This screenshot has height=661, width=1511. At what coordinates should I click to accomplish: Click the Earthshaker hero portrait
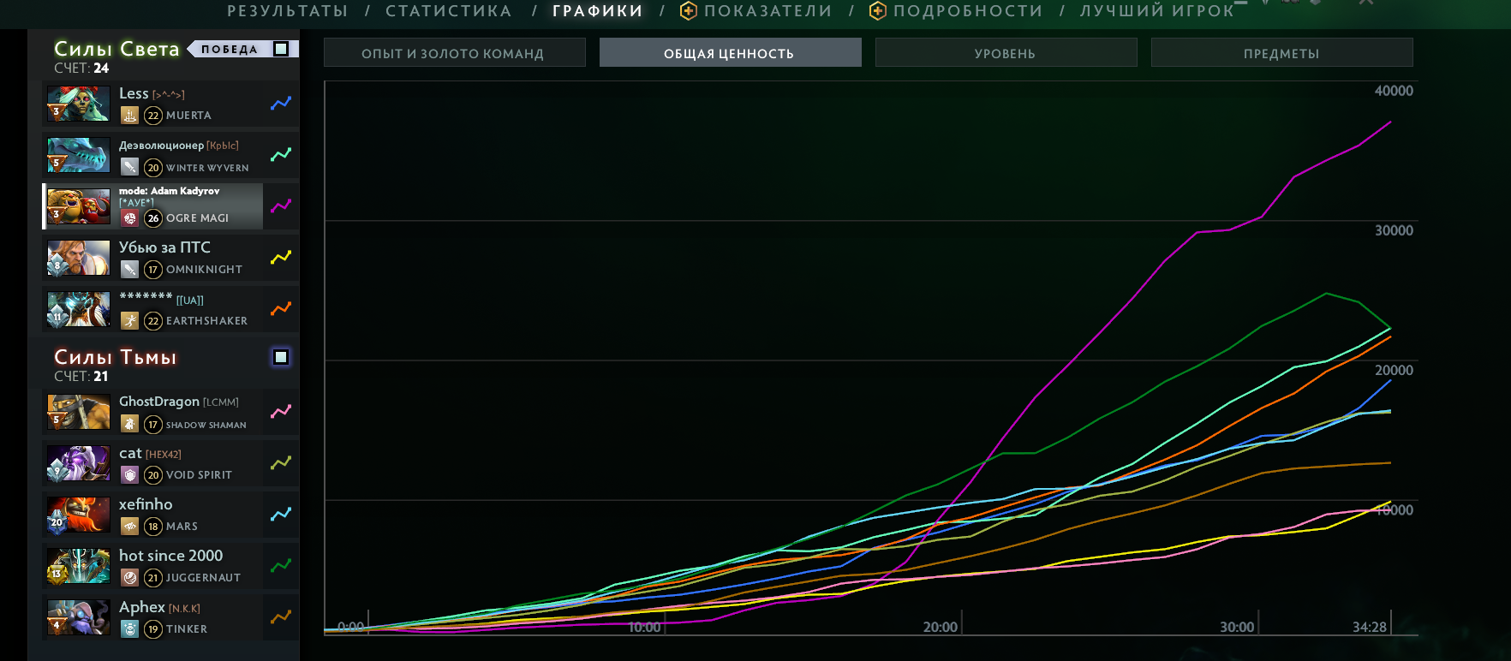click(79, 309)
